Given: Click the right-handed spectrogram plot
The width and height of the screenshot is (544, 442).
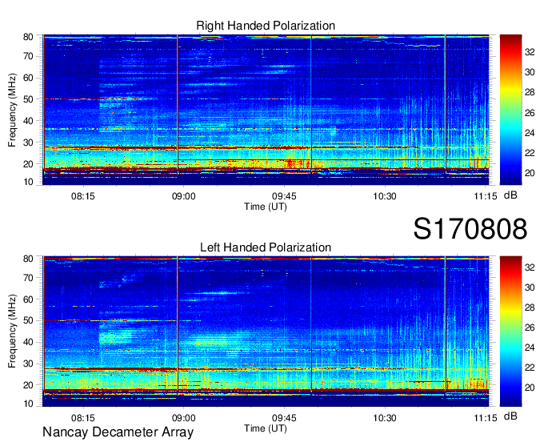Looking at the screenshot, I should 266,110.
